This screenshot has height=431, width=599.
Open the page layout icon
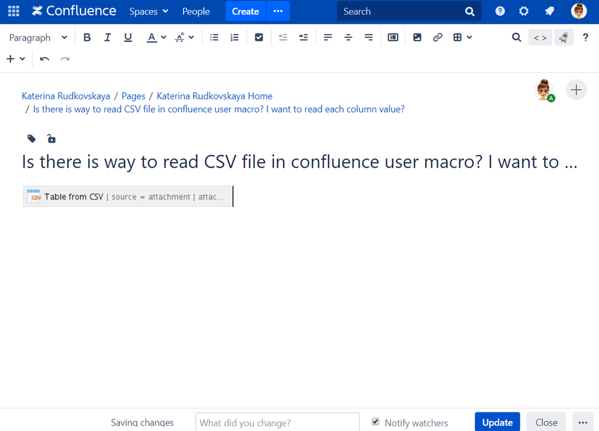(x=393, y=37)
